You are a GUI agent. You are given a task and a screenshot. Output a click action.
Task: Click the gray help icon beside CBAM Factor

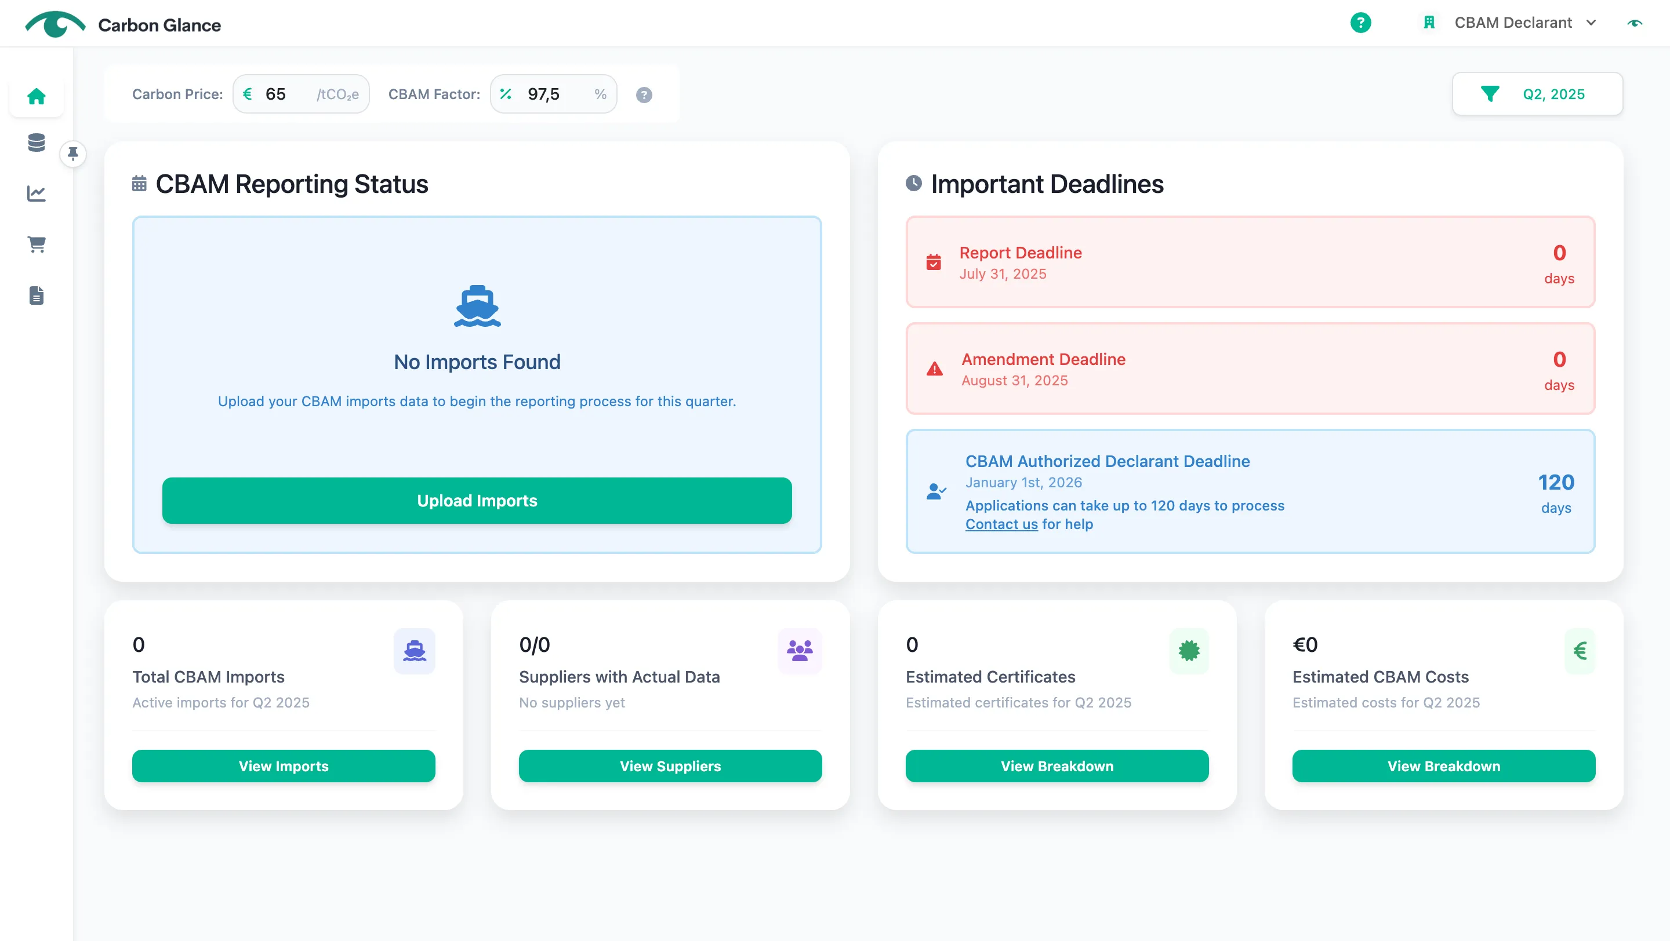(x=644, y=95)
